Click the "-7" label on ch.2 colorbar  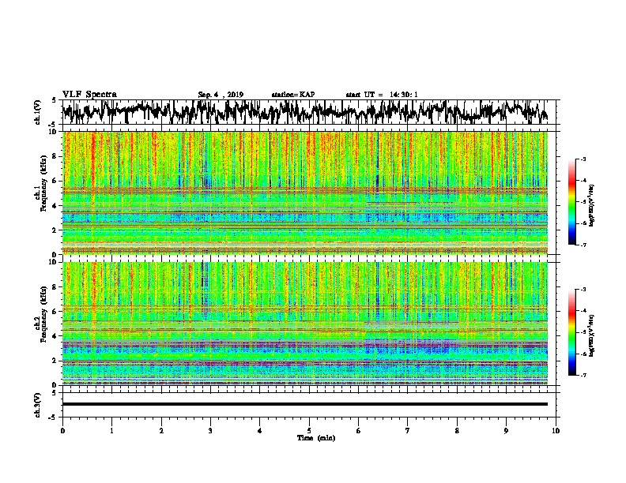click(x=583, y=376)
